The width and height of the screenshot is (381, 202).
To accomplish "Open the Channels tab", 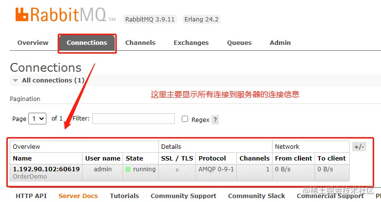I will click(x=140, y=43).
